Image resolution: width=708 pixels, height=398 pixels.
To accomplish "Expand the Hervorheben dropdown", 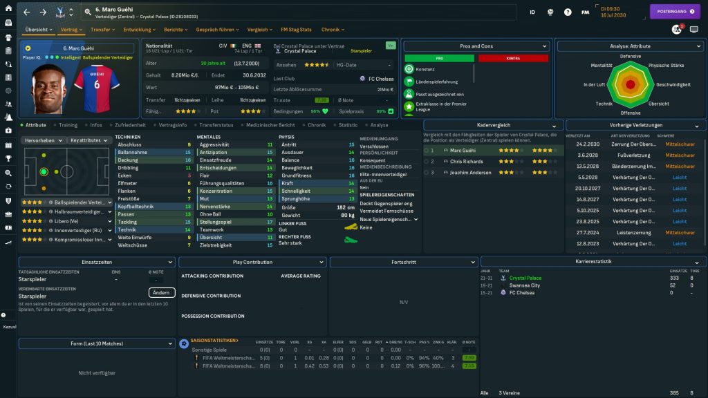I will coord(44,140).
